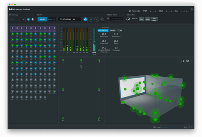
Task: Click the FFOA timecode value
Action: tap(153, 11)
